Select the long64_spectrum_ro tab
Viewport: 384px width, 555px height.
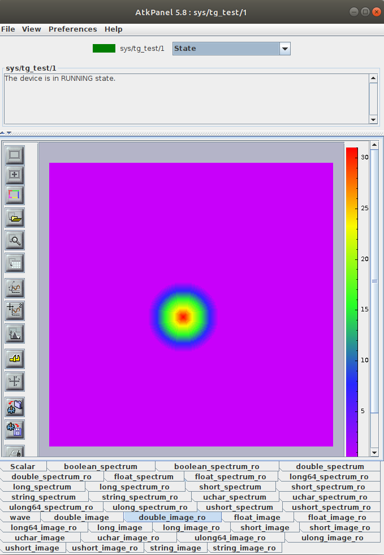[x=329, y=477]
